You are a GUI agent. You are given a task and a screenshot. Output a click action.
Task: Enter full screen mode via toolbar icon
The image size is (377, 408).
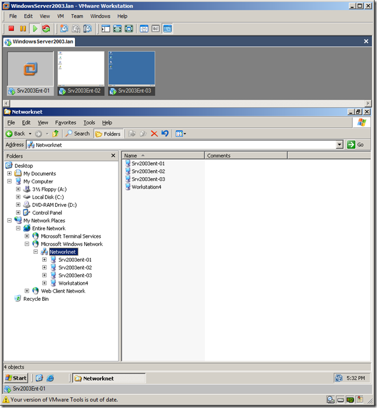[x=129, y=28]
